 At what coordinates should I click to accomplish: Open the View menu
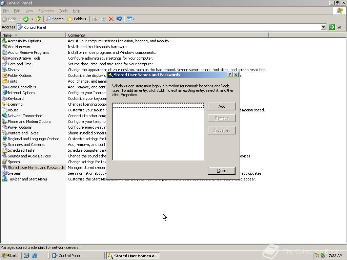[x=29, y=11]
